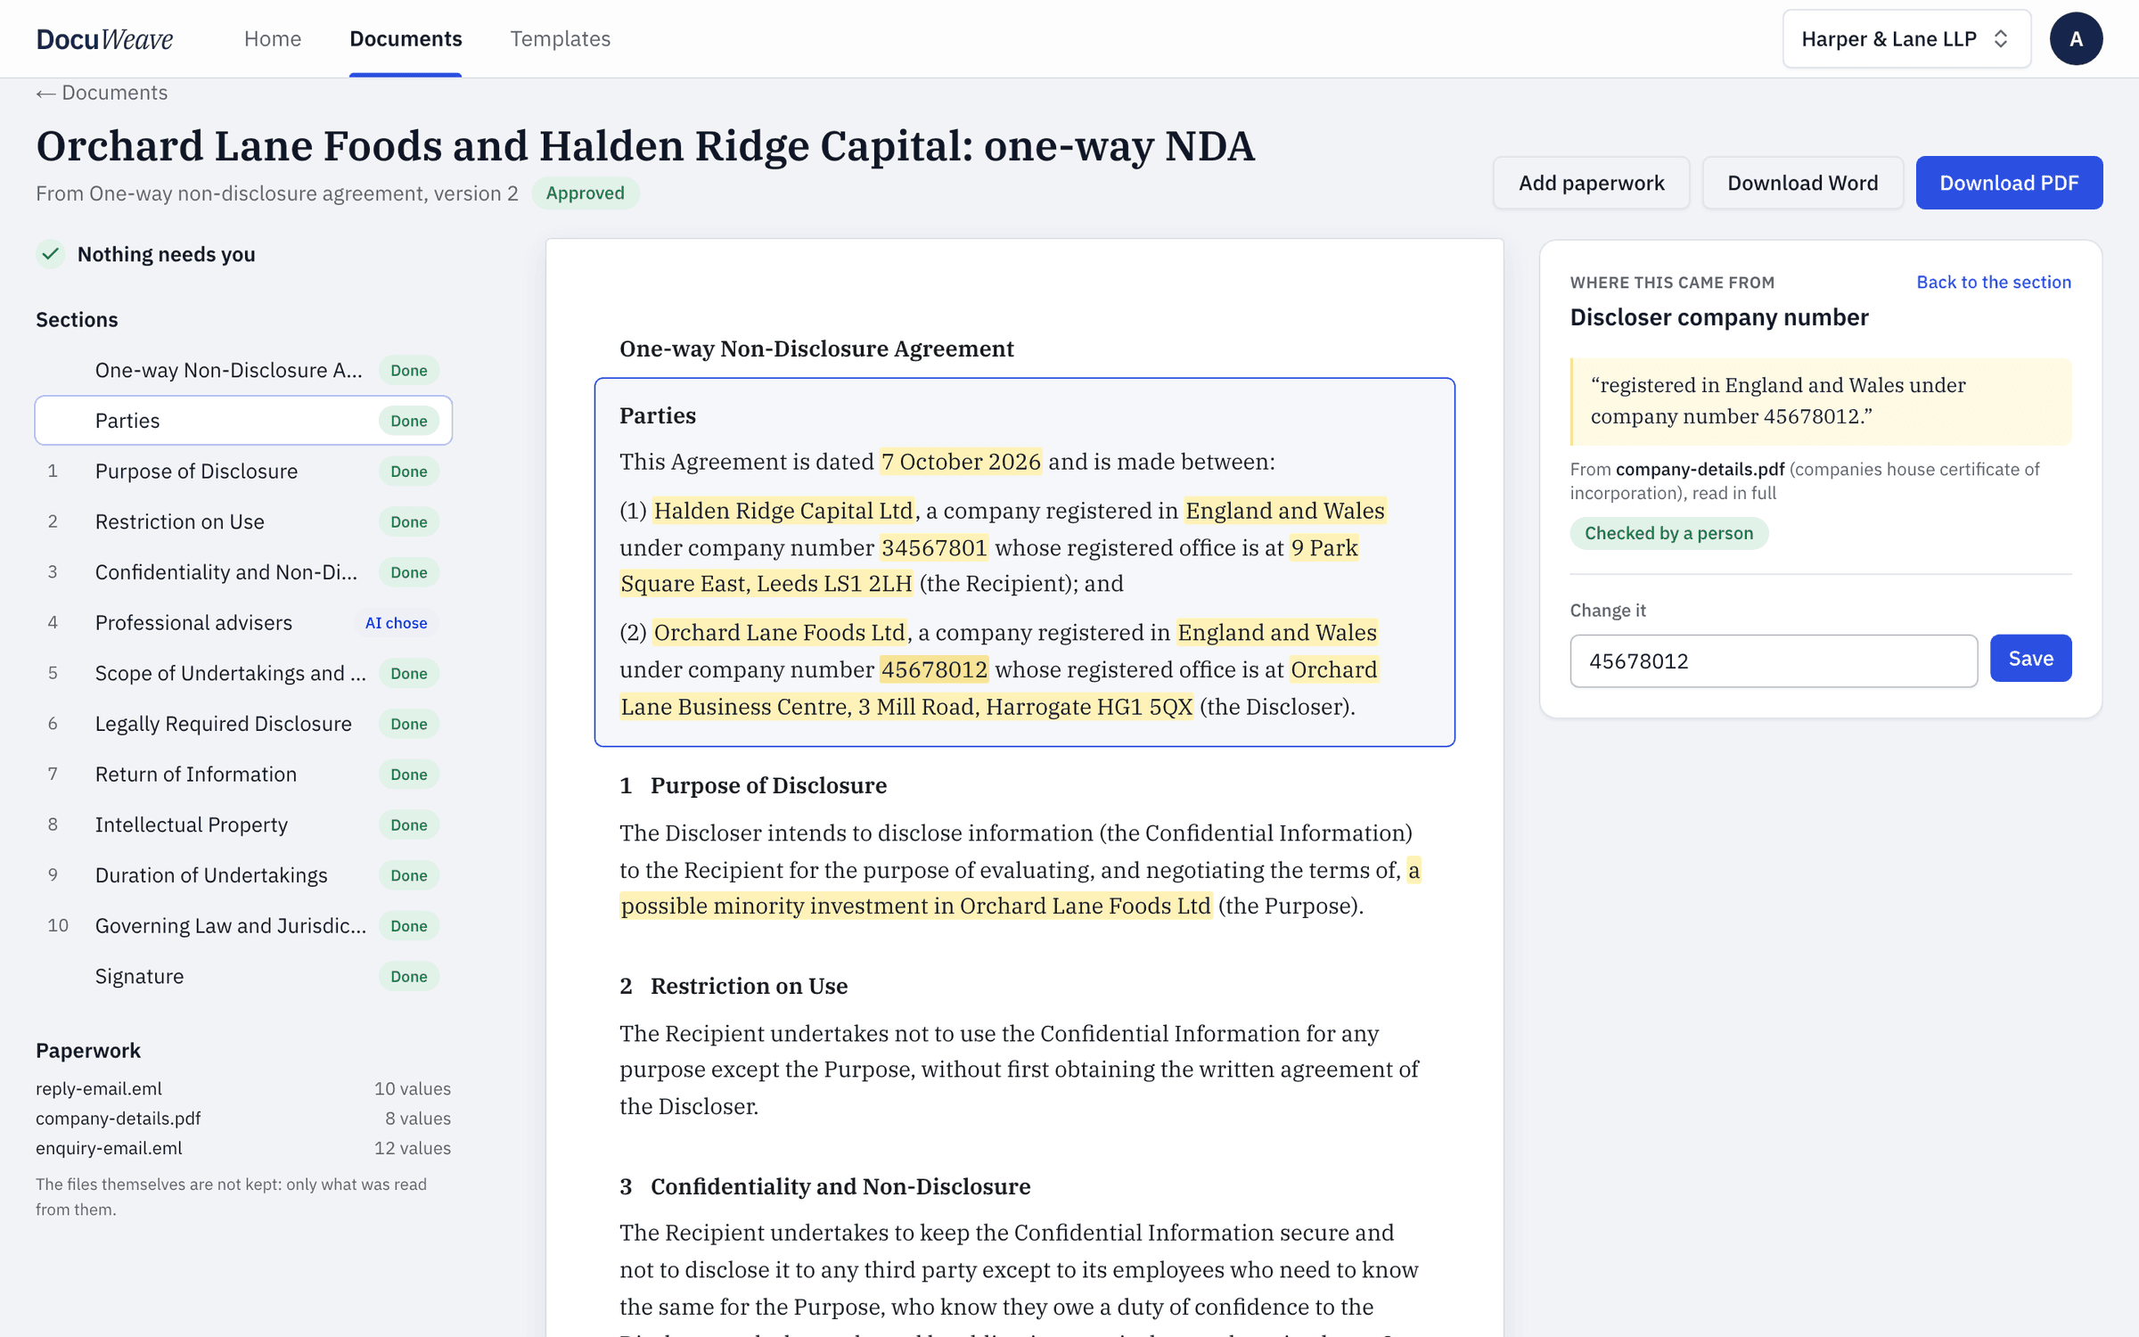Screen dimensions: 2139x1337
Task: Open Confidentiality and Non-Di... section
Action: (243, 572)
